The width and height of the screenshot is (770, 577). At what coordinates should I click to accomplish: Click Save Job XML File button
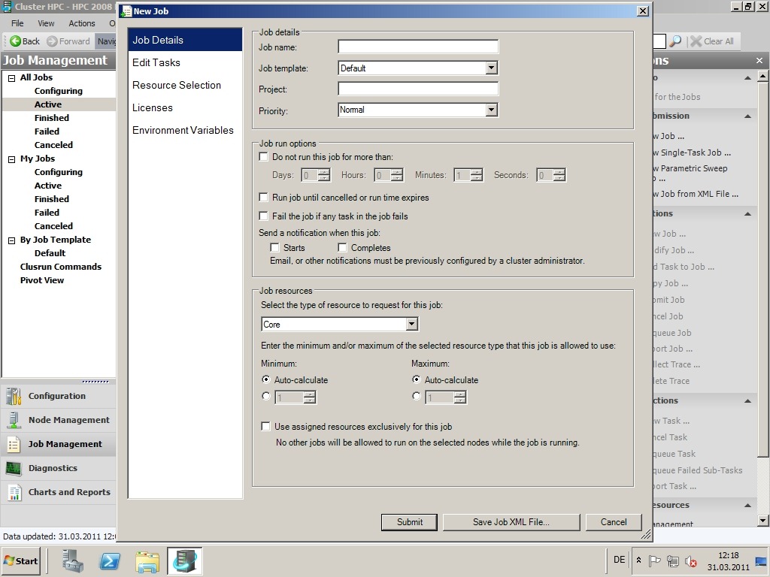[x=511, y=522]
